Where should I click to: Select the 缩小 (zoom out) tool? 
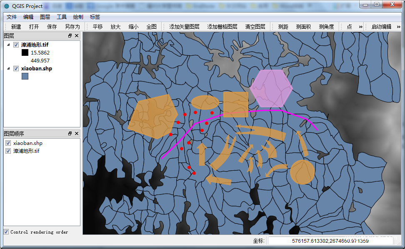click(x=133, y=27)
